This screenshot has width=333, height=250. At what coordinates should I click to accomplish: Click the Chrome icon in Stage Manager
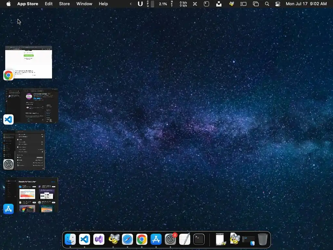8,75
